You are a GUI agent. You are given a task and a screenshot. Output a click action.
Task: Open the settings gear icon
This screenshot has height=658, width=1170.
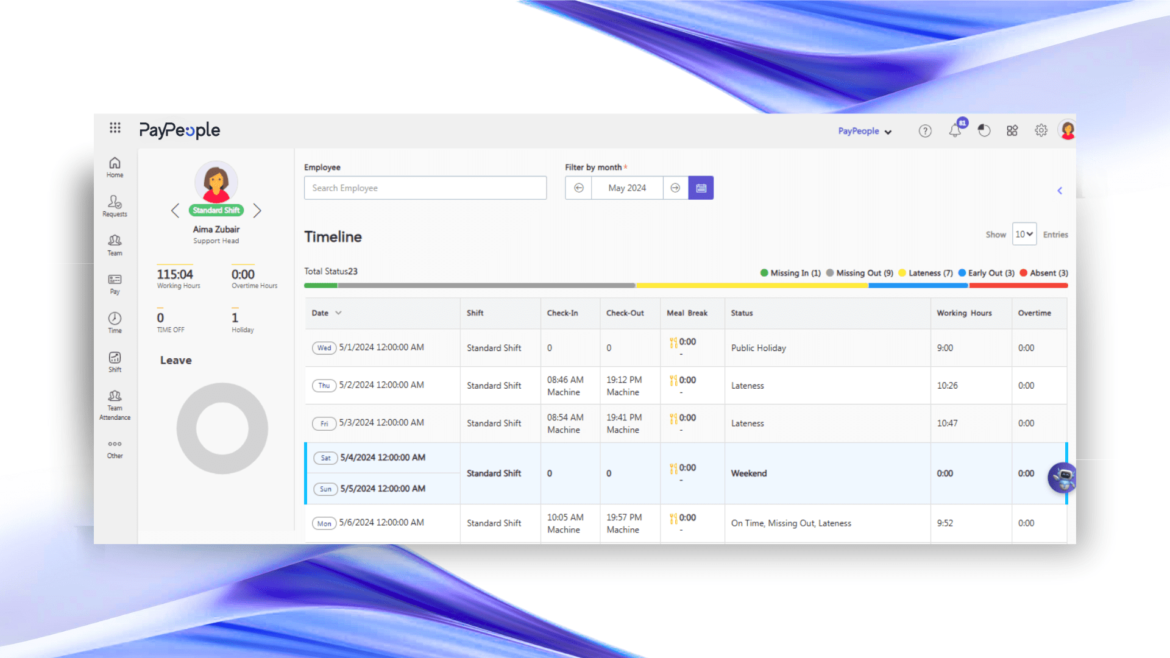[x=1041, y=130]
